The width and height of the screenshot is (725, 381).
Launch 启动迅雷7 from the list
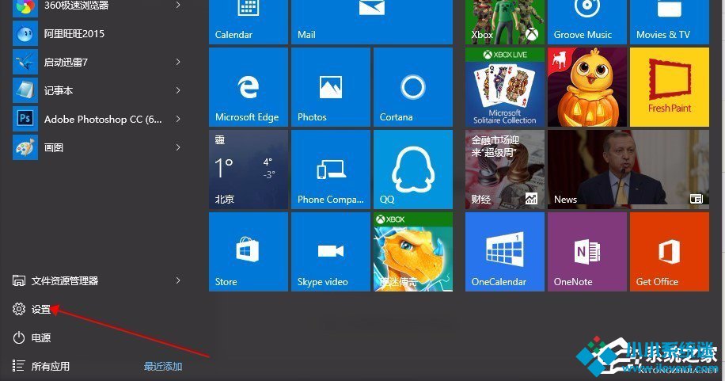point(97,62)
